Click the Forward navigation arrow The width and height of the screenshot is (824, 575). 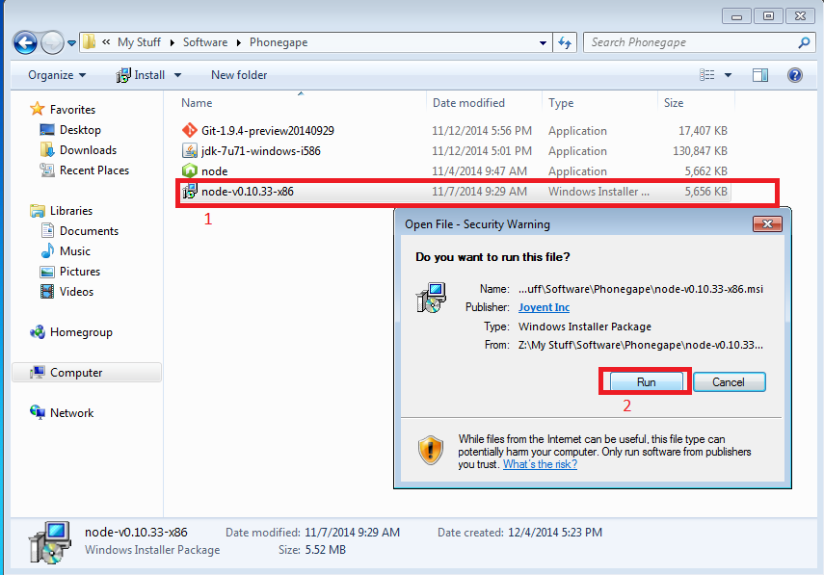[52, 42]
